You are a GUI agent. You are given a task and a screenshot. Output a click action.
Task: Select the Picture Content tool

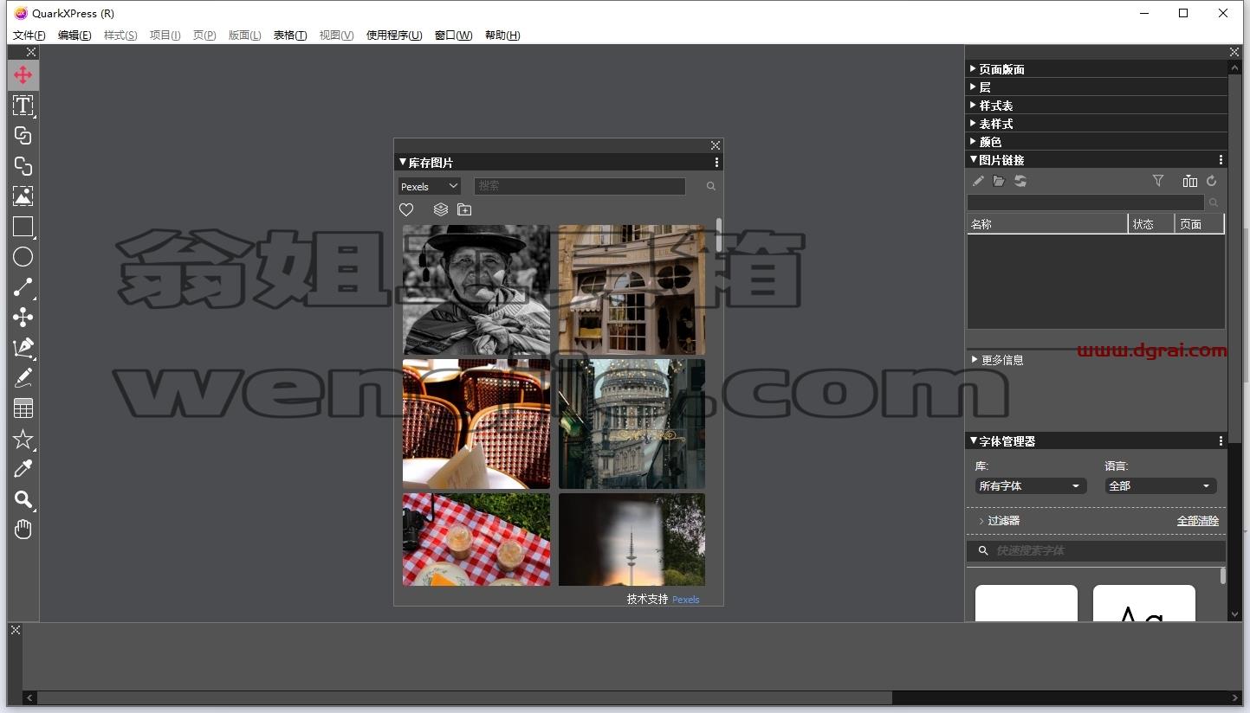(23, 196)
